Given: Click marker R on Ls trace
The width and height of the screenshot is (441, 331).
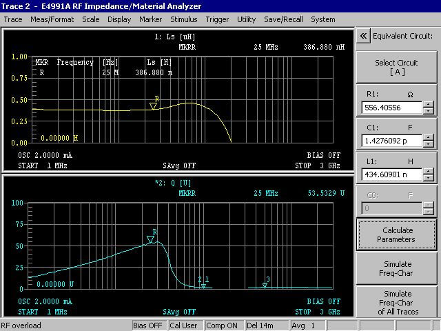Looking at the screenshot, I should pyautogui.click(x=153, y=106).
